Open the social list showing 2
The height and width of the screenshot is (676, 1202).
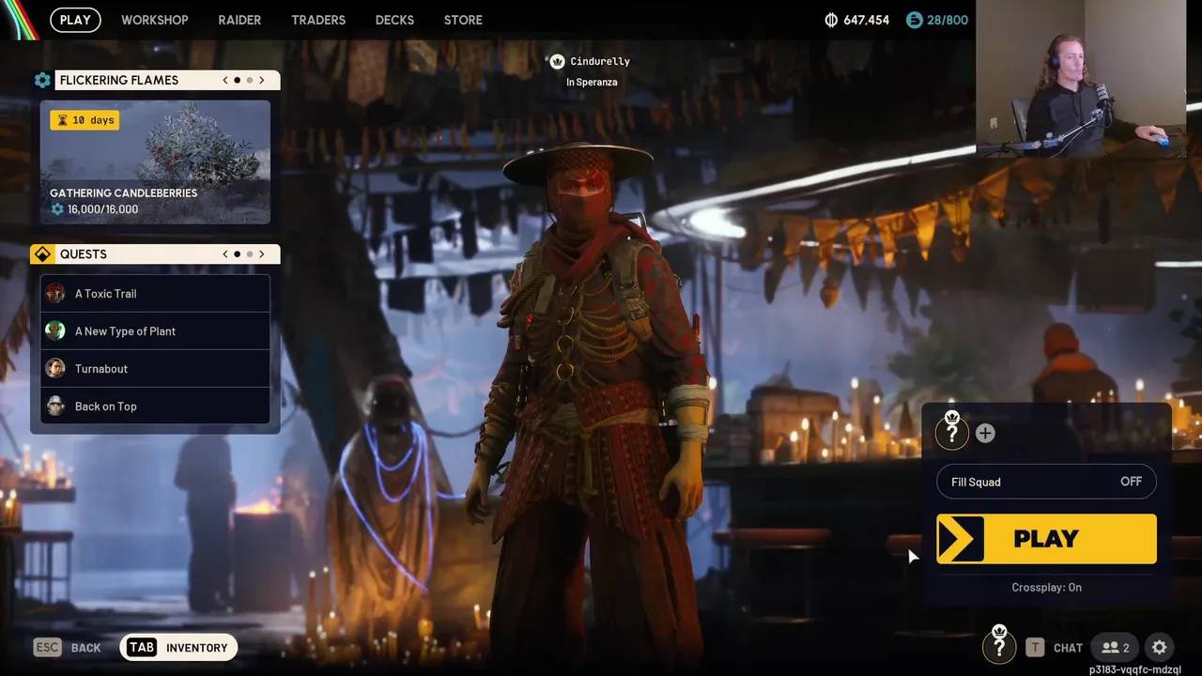(1116, 647)
